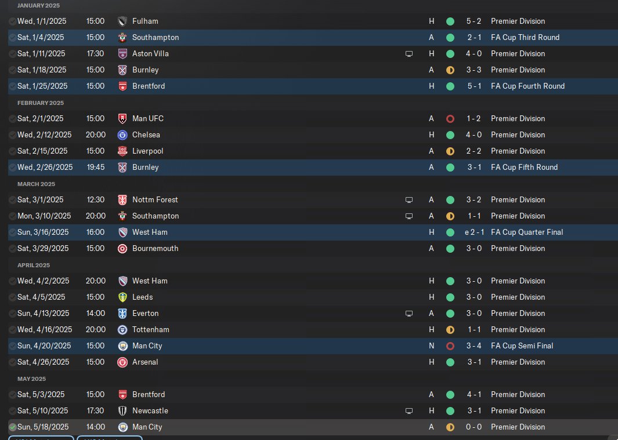Click TV icon on the Newcastle fixture row
Image resolution: width=618 pixels, height=440 pixels.
point(409,410)
